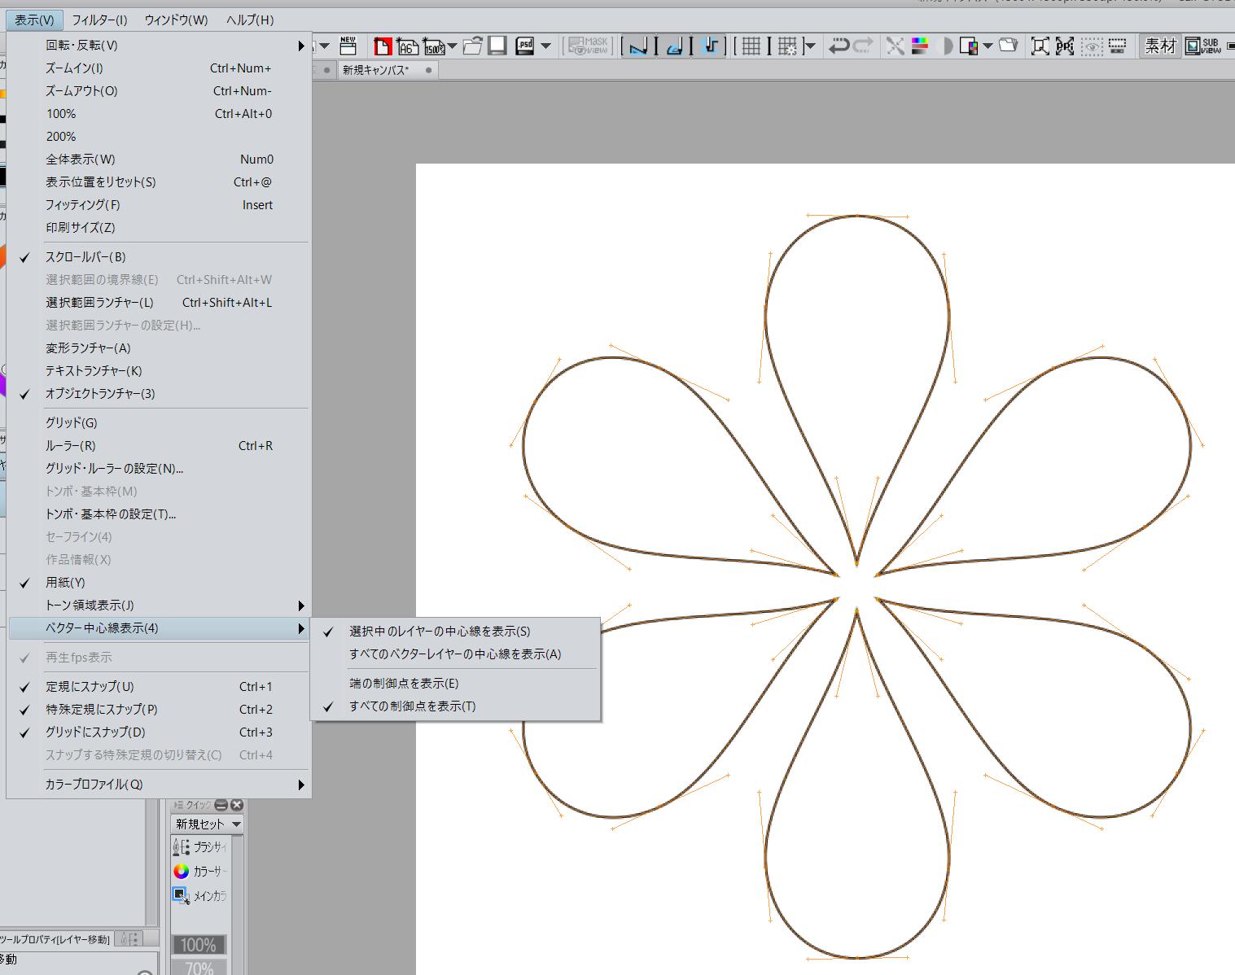
Task: Open the dropdown arrow beside psd icon
Action: [545, 46]
